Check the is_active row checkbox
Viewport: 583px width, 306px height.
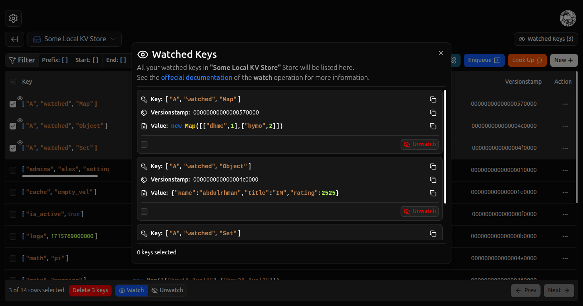click(13, 214)
